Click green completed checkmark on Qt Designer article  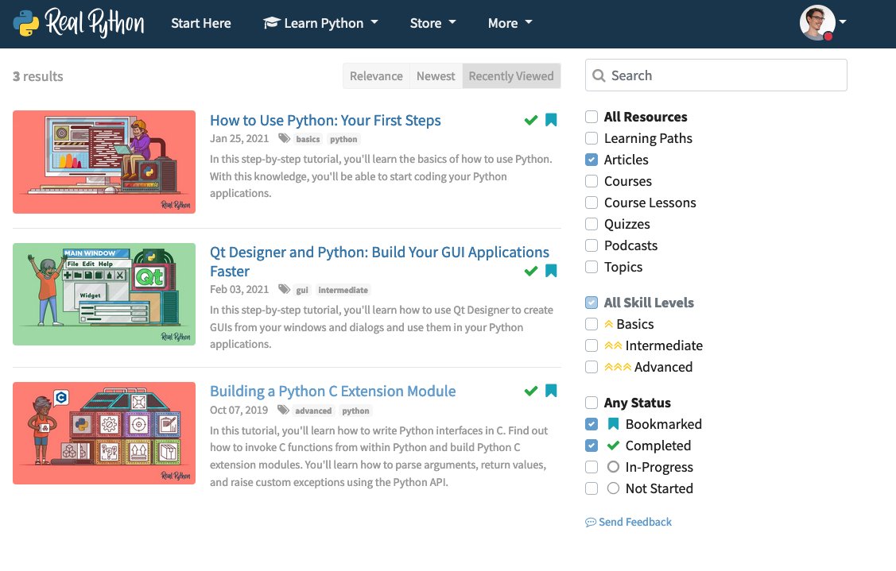531,271
